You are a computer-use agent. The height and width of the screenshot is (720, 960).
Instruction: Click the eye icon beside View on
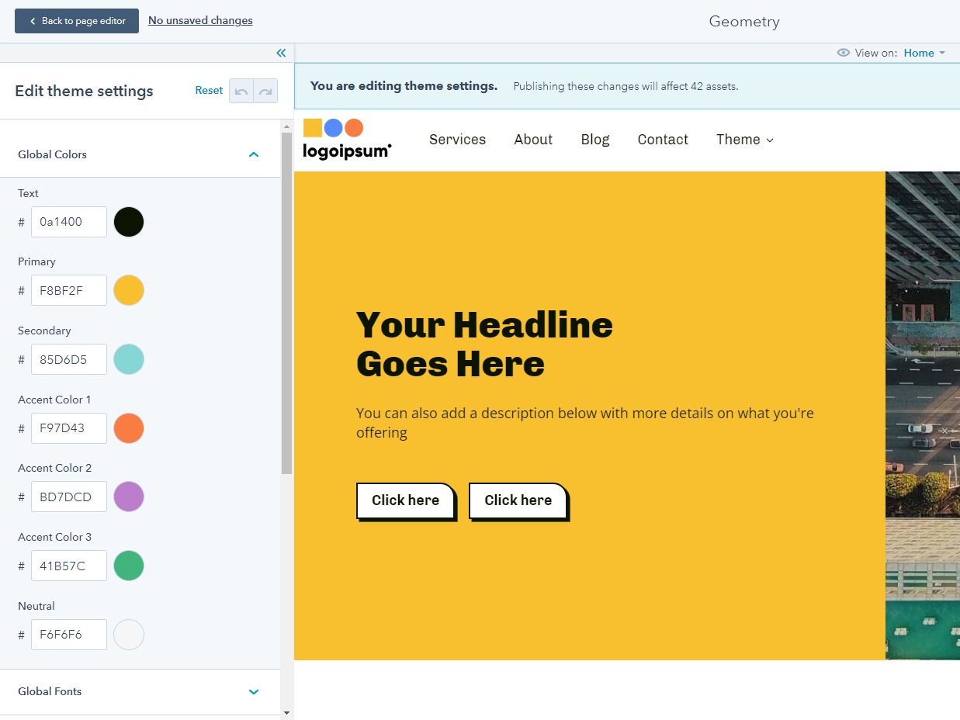[x=843, y=53]
